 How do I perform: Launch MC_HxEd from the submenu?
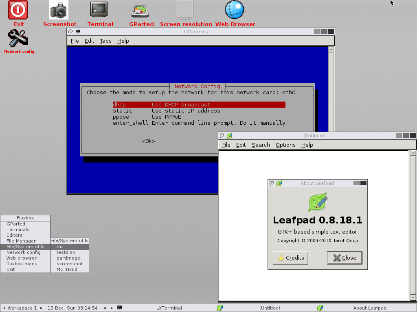[x=70, y=269]
